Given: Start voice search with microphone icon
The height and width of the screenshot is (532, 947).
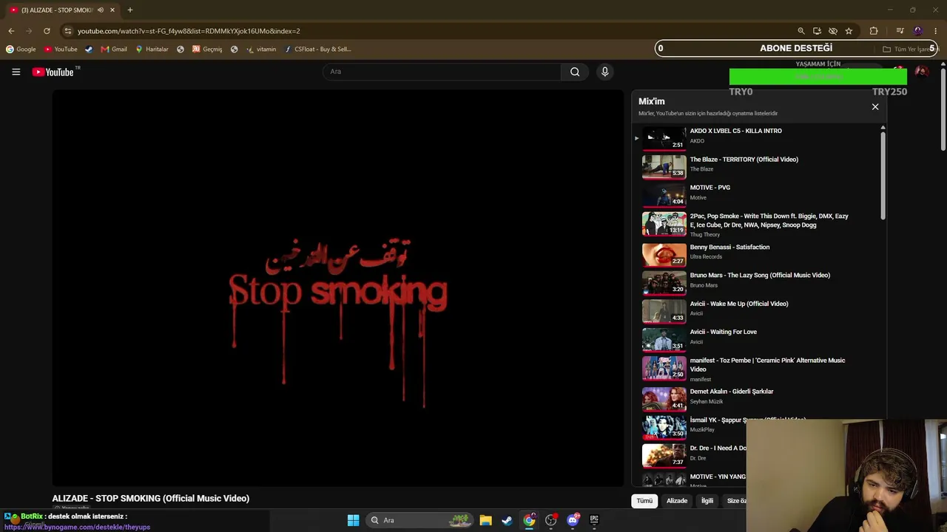Looking at the screenshot, I should pos(604,72).
